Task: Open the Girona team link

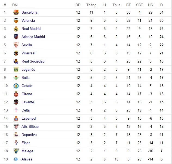Action: click(27, 94)
